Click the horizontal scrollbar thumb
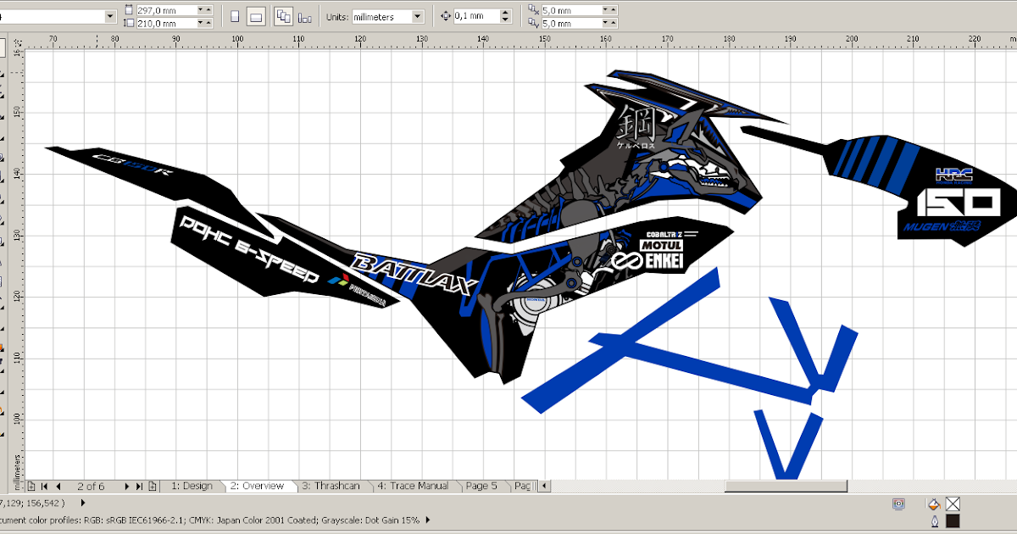The height and width of the screenshot is (534, 1017). coord(786,486)
